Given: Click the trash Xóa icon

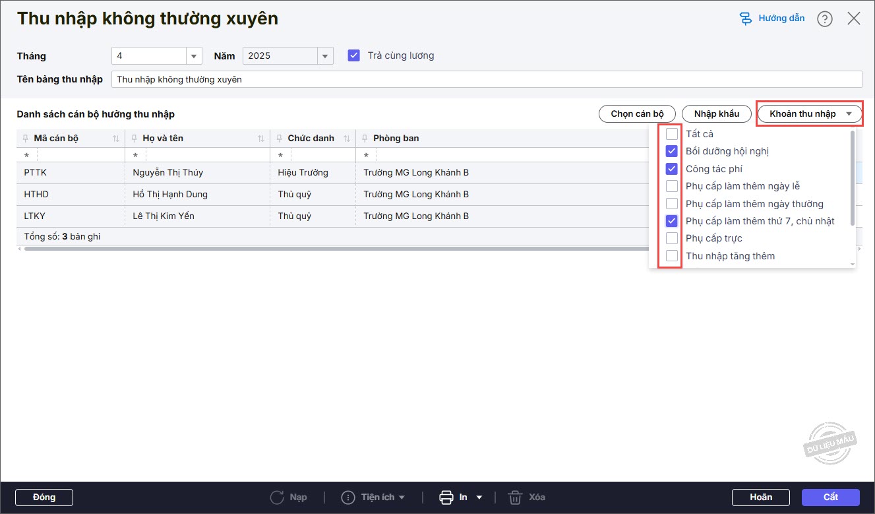Looking at the screenshot, I should (x=515, y=497).
